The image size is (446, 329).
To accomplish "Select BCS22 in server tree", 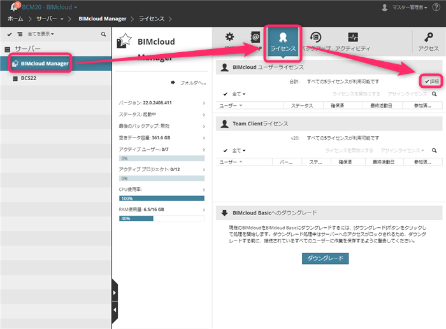I will point(56,78).
